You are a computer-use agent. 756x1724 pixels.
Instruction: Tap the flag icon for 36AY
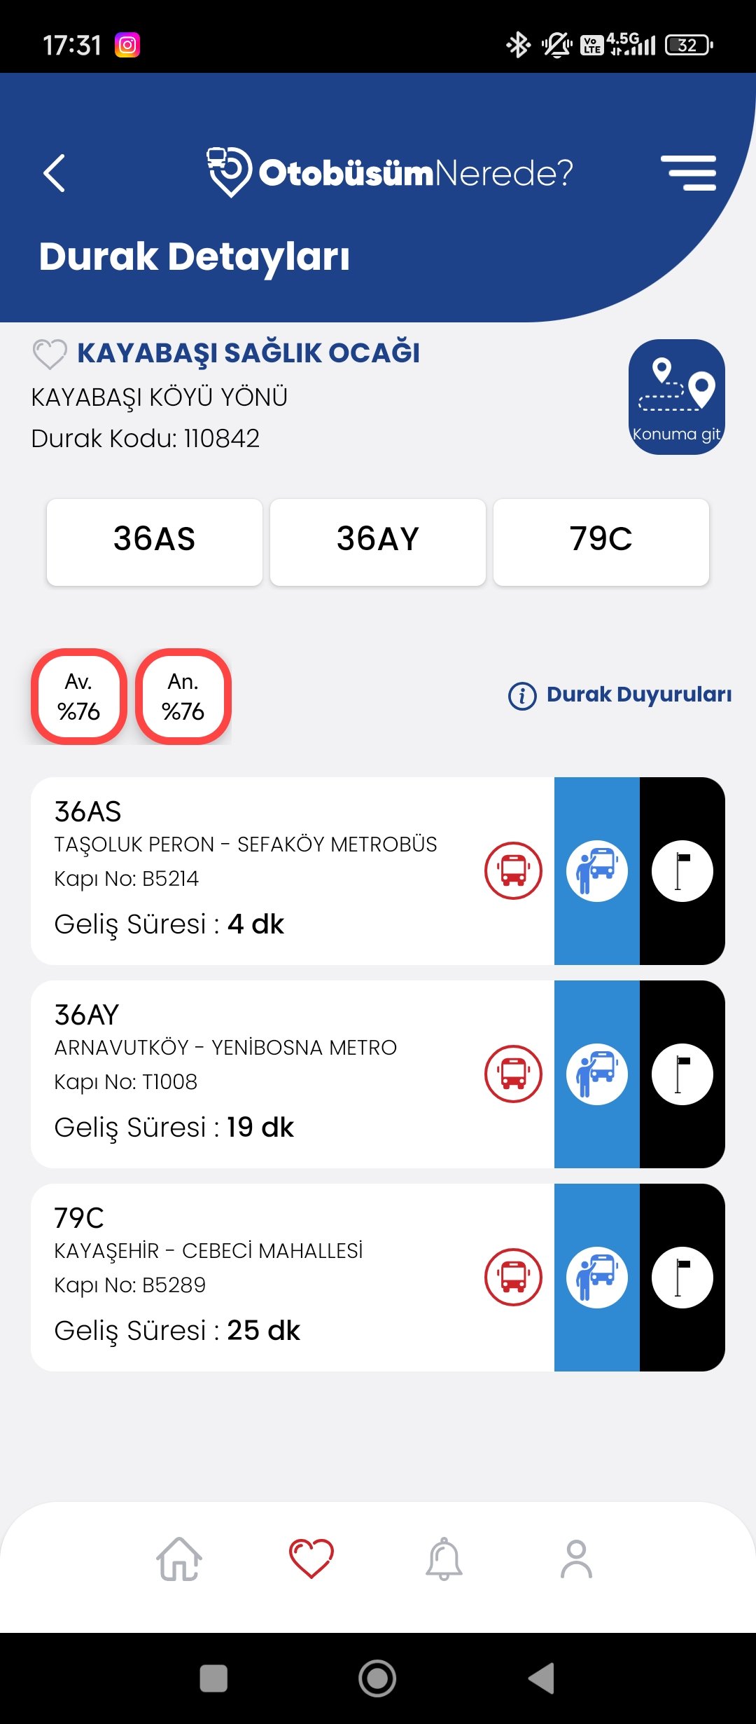pos(682,1074)
